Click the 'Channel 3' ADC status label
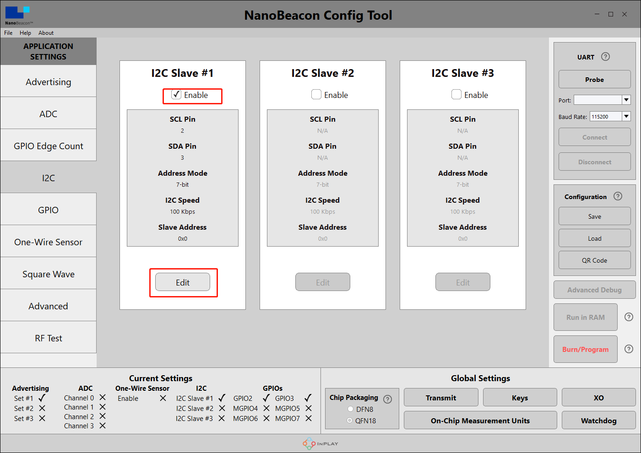Viewport: 641px width, 453px height. coord(79,426)
